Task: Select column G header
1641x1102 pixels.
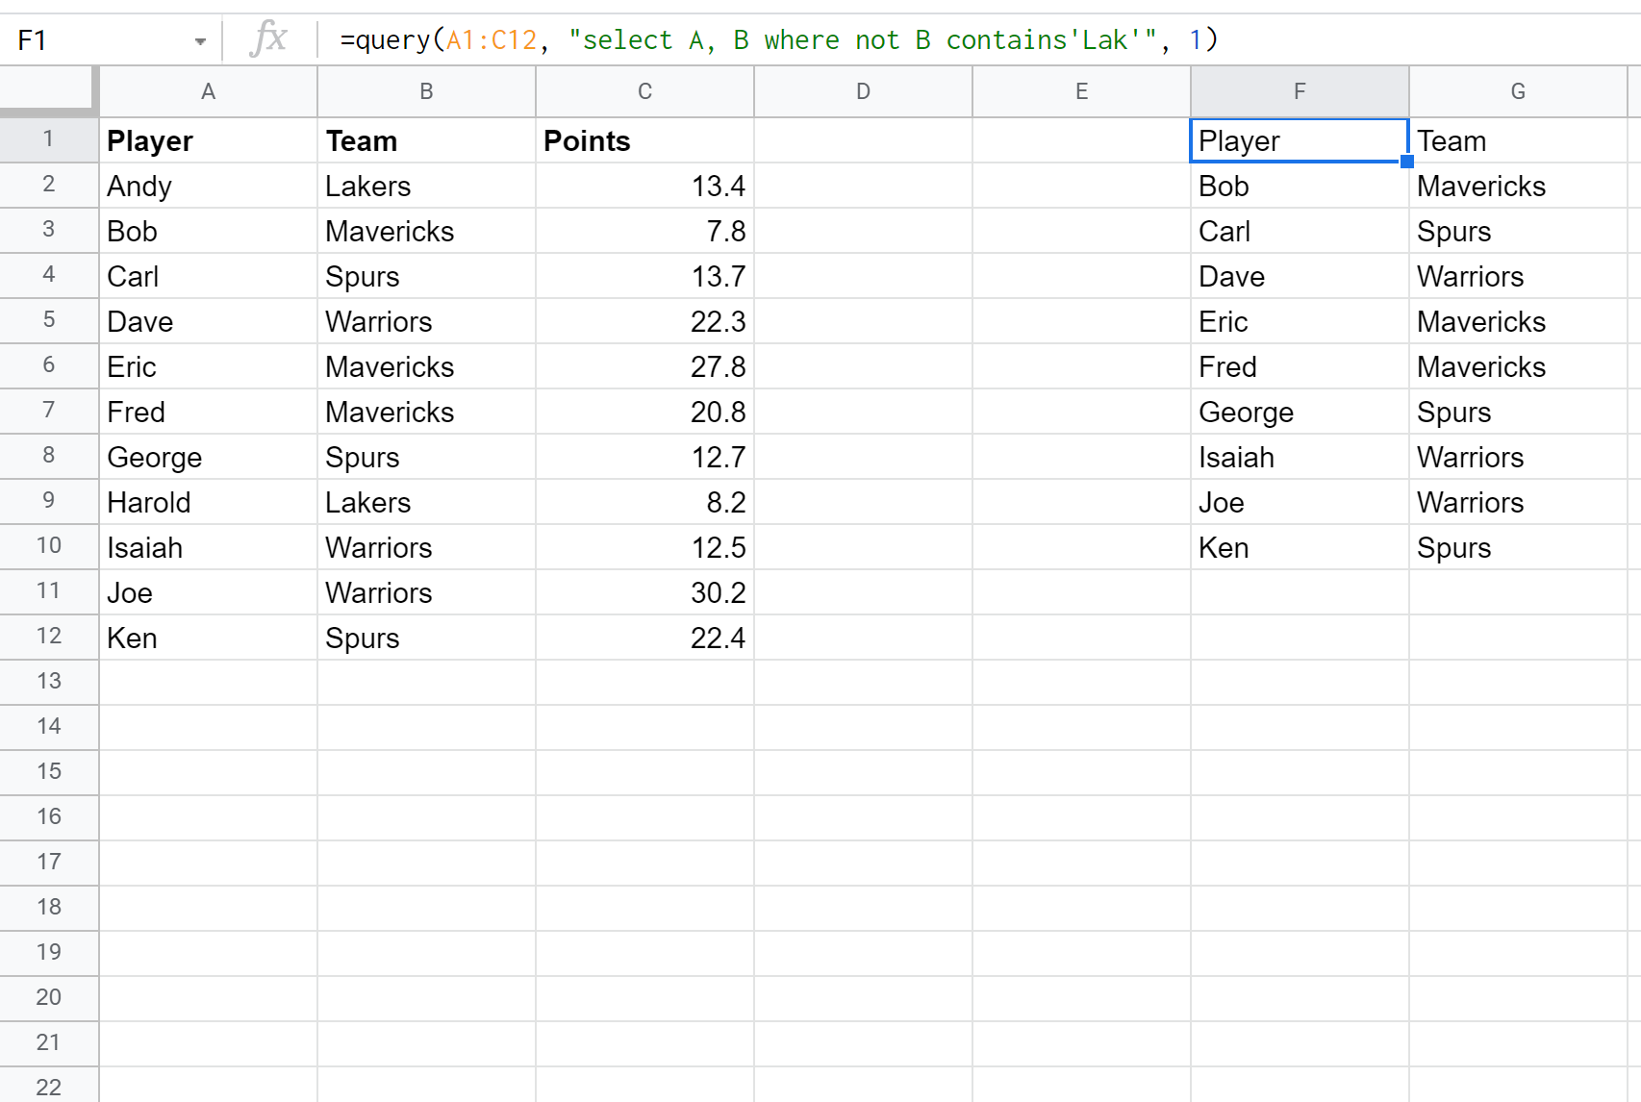Action: (x=1517, y=91)
